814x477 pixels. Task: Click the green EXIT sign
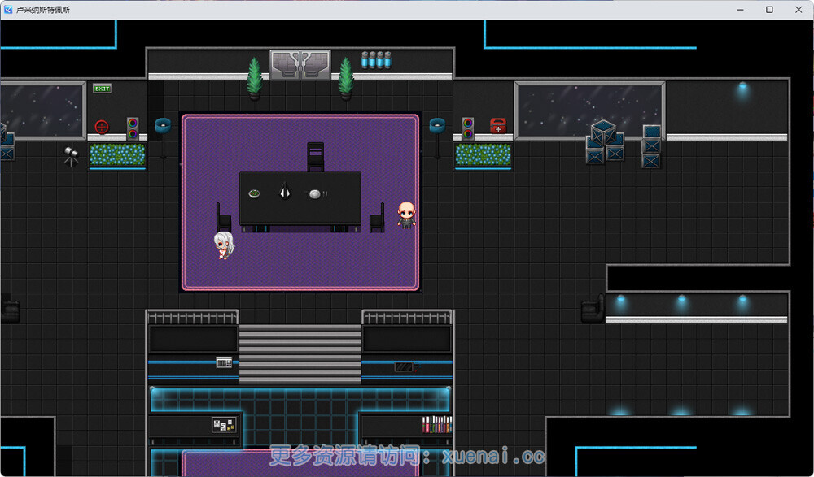click(x=103, y=89)
